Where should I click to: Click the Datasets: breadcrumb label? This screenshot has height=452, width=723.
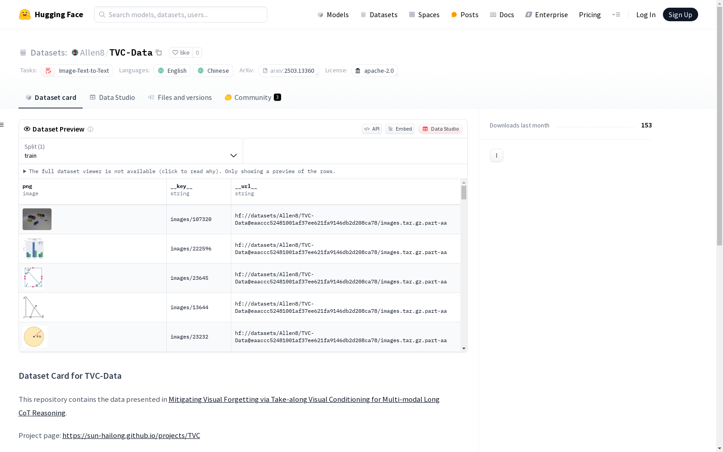49,52
